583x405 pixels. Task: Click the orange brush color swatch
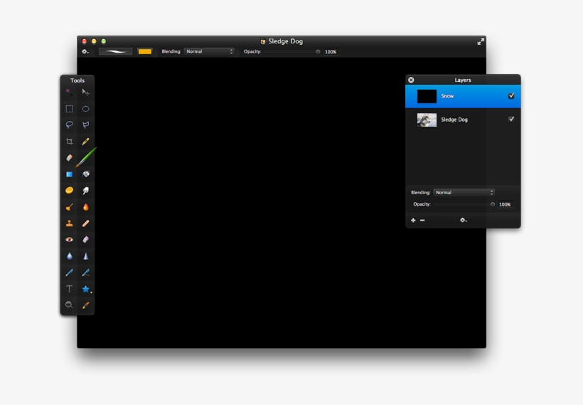tap(144, 52)
